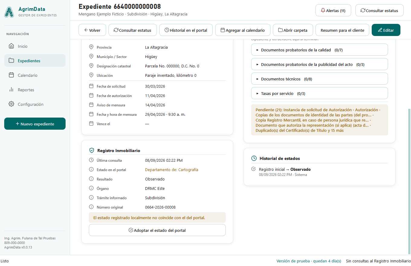This screenshot has width=411, height=266.
Task: Click the Pendiente (21) notice box
Action: coord(319,120)
